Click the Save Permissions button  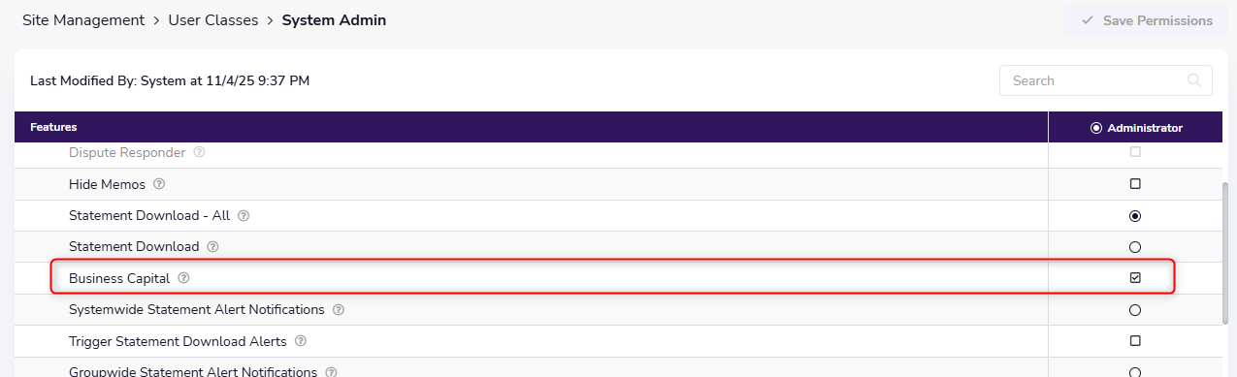coord(1147,20)
